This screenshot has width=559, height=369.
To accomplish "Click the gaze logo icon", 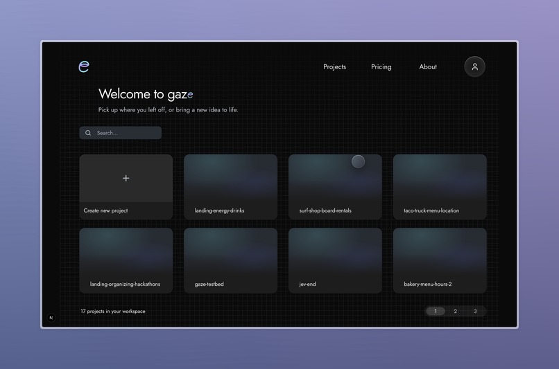I will point(84,66).
